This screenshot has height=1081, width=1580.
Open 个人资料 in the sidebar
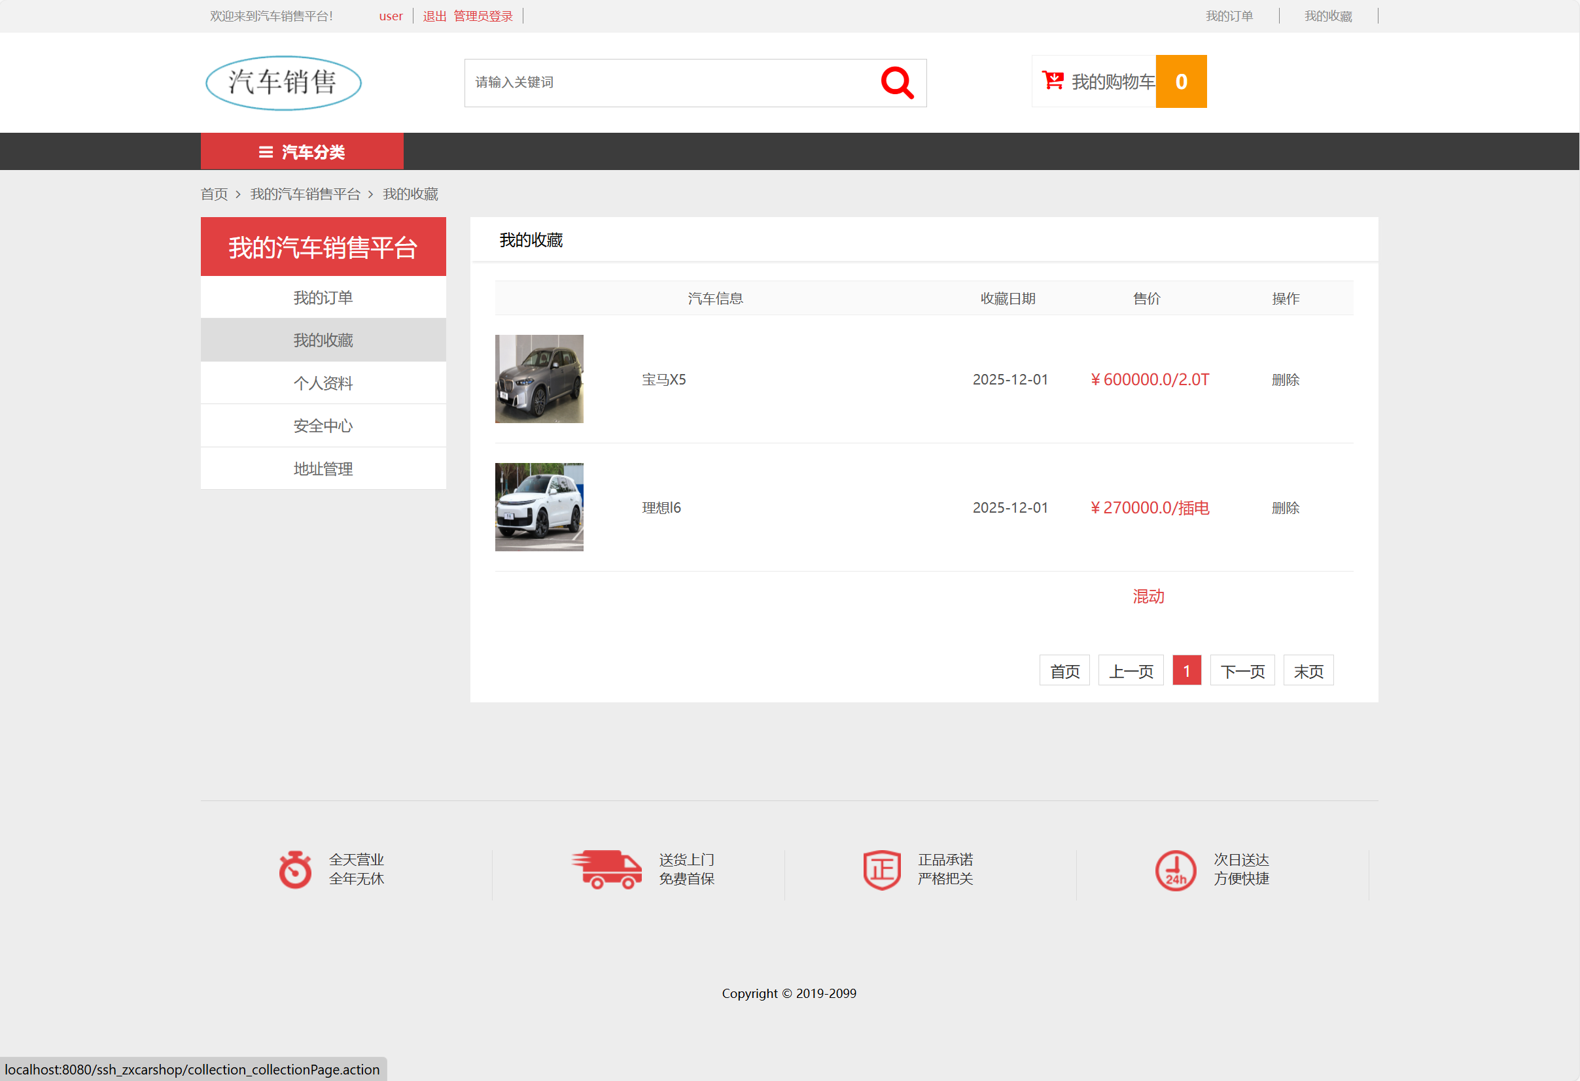pyautogui.click(x=323, y=383)
